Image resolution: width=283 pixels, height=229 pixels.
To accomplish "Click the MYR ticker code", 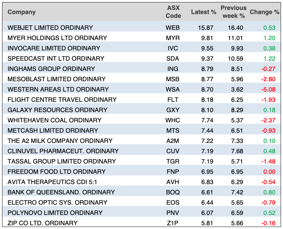I will tap(173, 38).
